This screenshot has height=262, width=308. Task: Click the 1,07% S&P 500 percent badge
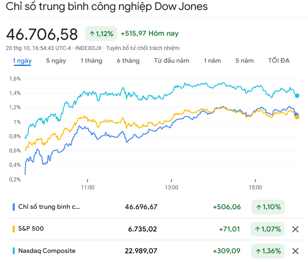pyautogui.click(x=268, y=229)
